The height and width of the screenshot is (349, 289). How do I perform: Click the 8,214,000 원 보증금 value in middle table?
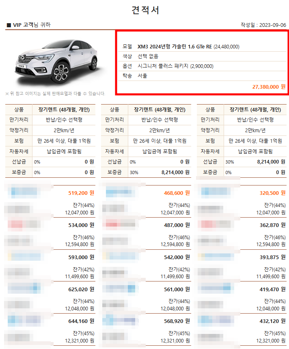[x=175, y=172]
